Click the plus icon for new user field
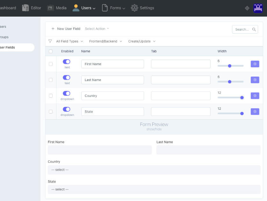 click(x=53, y=29)
